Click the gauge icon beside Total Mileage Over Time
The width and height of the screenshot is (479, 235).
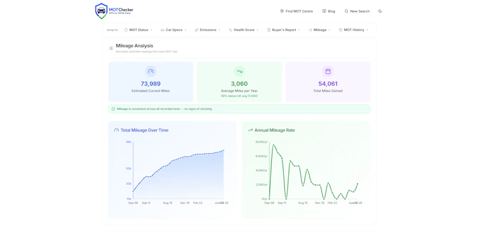tap(116, 130)
